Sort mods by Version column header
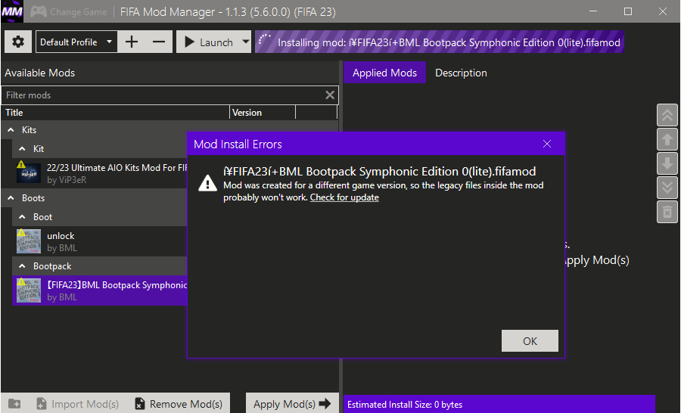Image resolution: width=681 pixels, height=413 pixels. click(263, 113)
